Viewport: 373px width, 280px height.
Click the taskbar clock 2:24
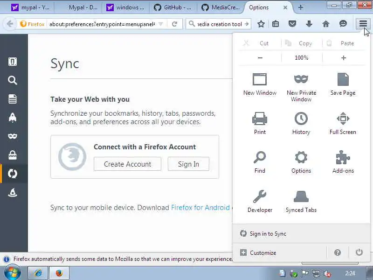pyautogui.click(x=350, y=273)
